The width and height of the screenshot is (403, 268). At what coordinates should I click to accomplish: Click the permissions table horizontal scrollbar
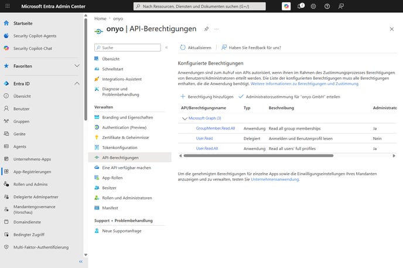click(x=258, y=155)
